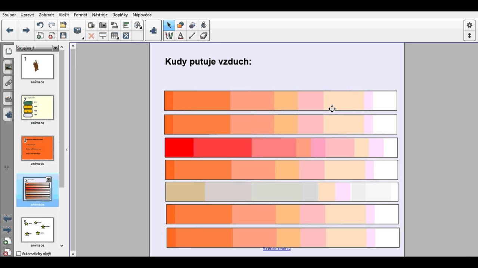Open a file with the folder icon
The width and height of the screenshot is (478, 268).
point(63,25)
